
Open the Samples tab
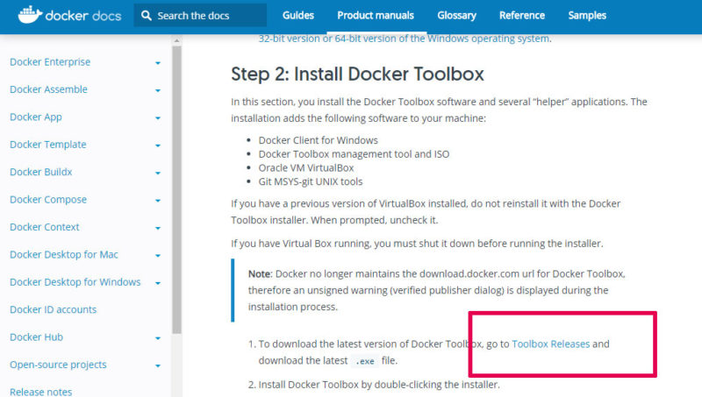pyautogui.click(x=587, y=16)
